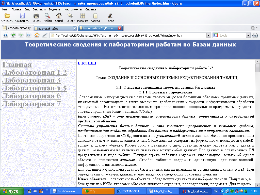260x195 pixels.
Task: Click the fast forward navigation button
Action: [29, 35]
